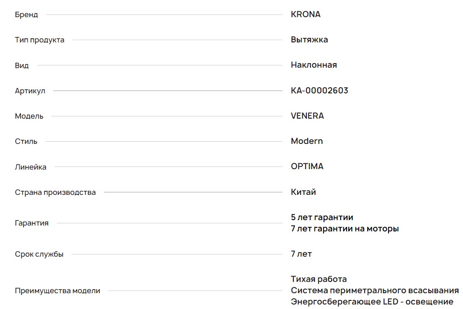Select the Modern style value
Screen dimensions: 463x309
307,141
